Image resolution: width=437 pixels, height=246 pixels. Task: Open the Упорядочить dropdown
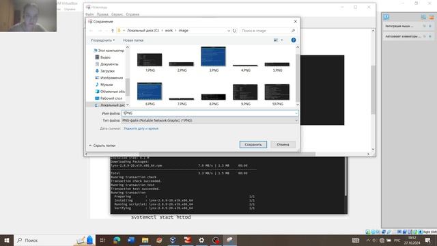[x=102, y=40]
